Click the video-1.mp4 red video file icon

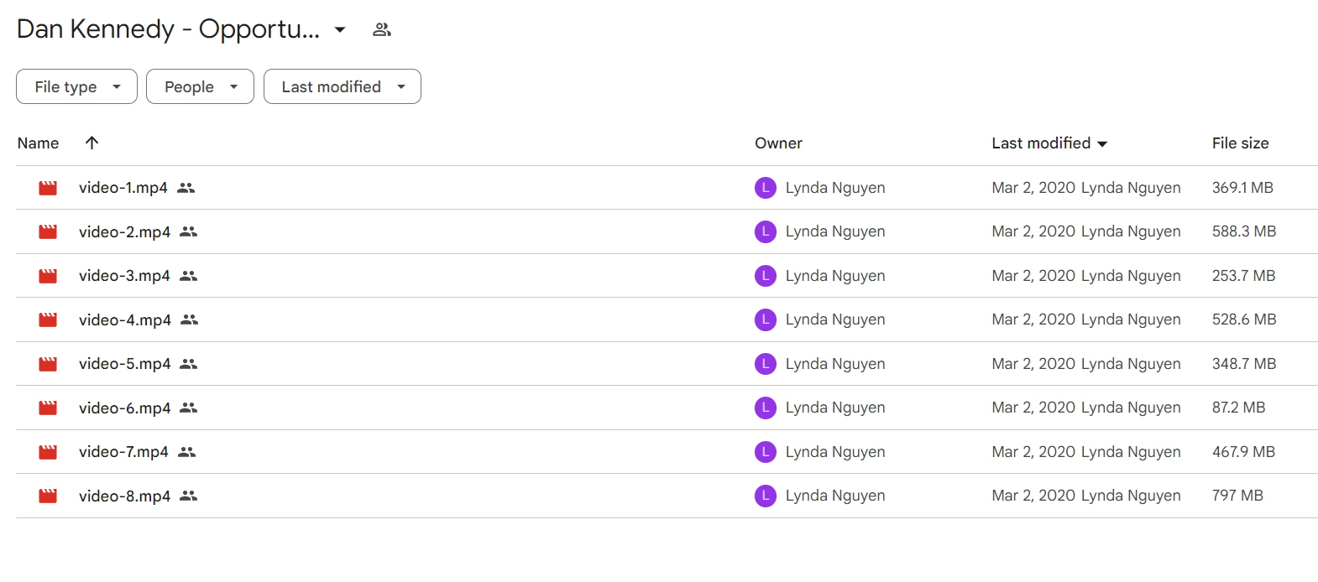coord(48,188)
